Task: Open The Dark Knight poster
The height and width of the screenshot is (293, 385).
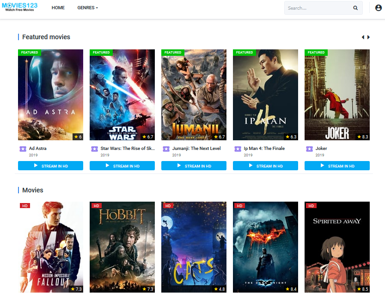Action: [x=265, y=247]
